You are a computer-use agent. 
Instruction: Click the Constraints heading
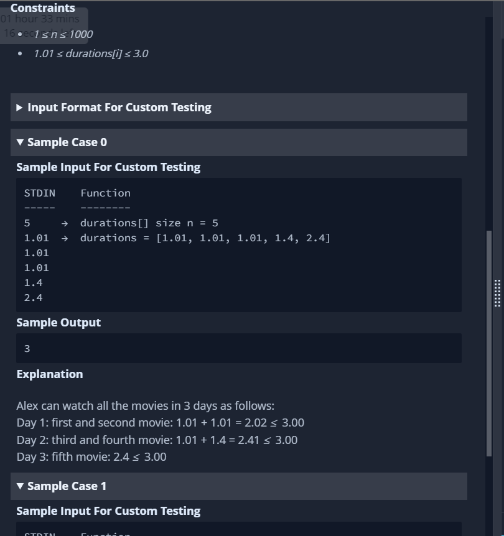[x=42, y=7]
